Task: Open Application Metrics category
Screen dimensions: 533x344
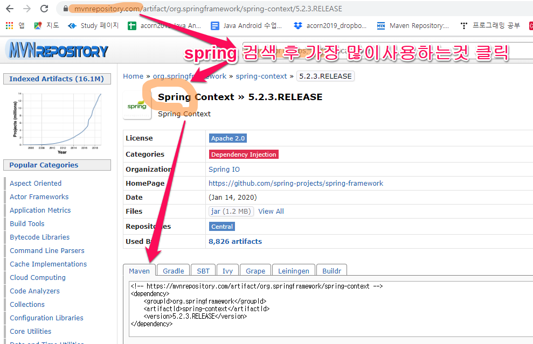Action: tap(40, 210)
